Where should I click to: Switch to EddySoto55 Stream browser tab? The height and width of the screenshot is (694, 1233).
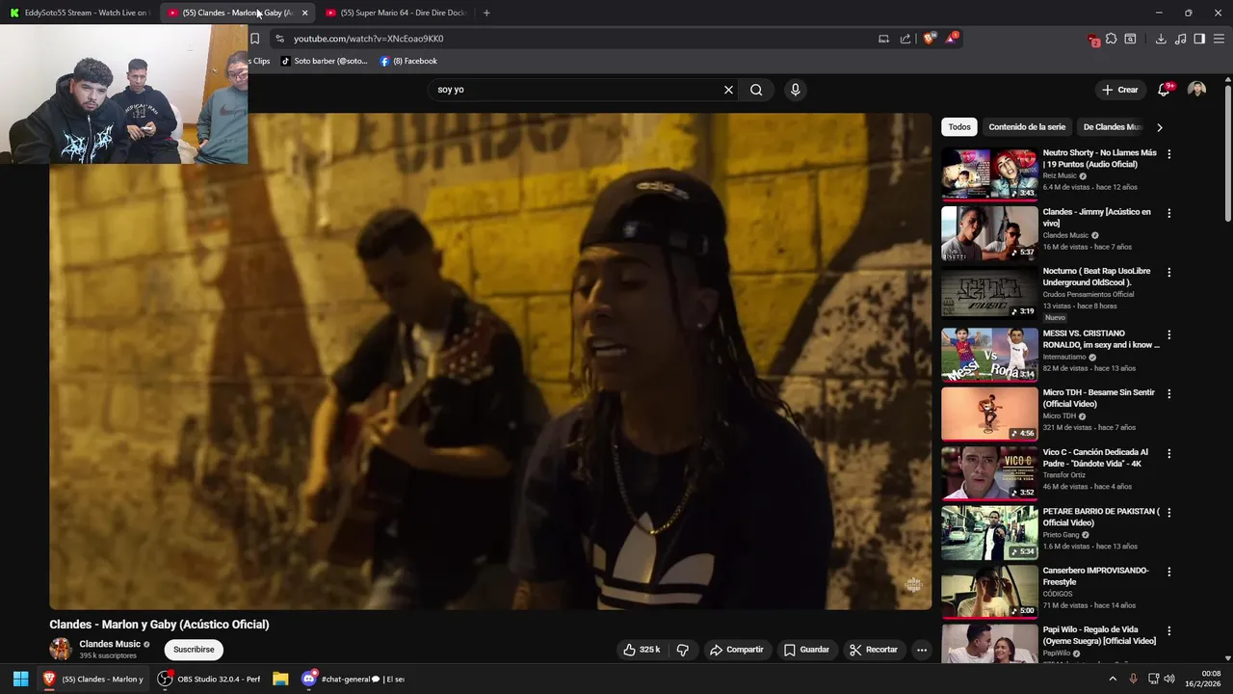[x=79, y=13]
